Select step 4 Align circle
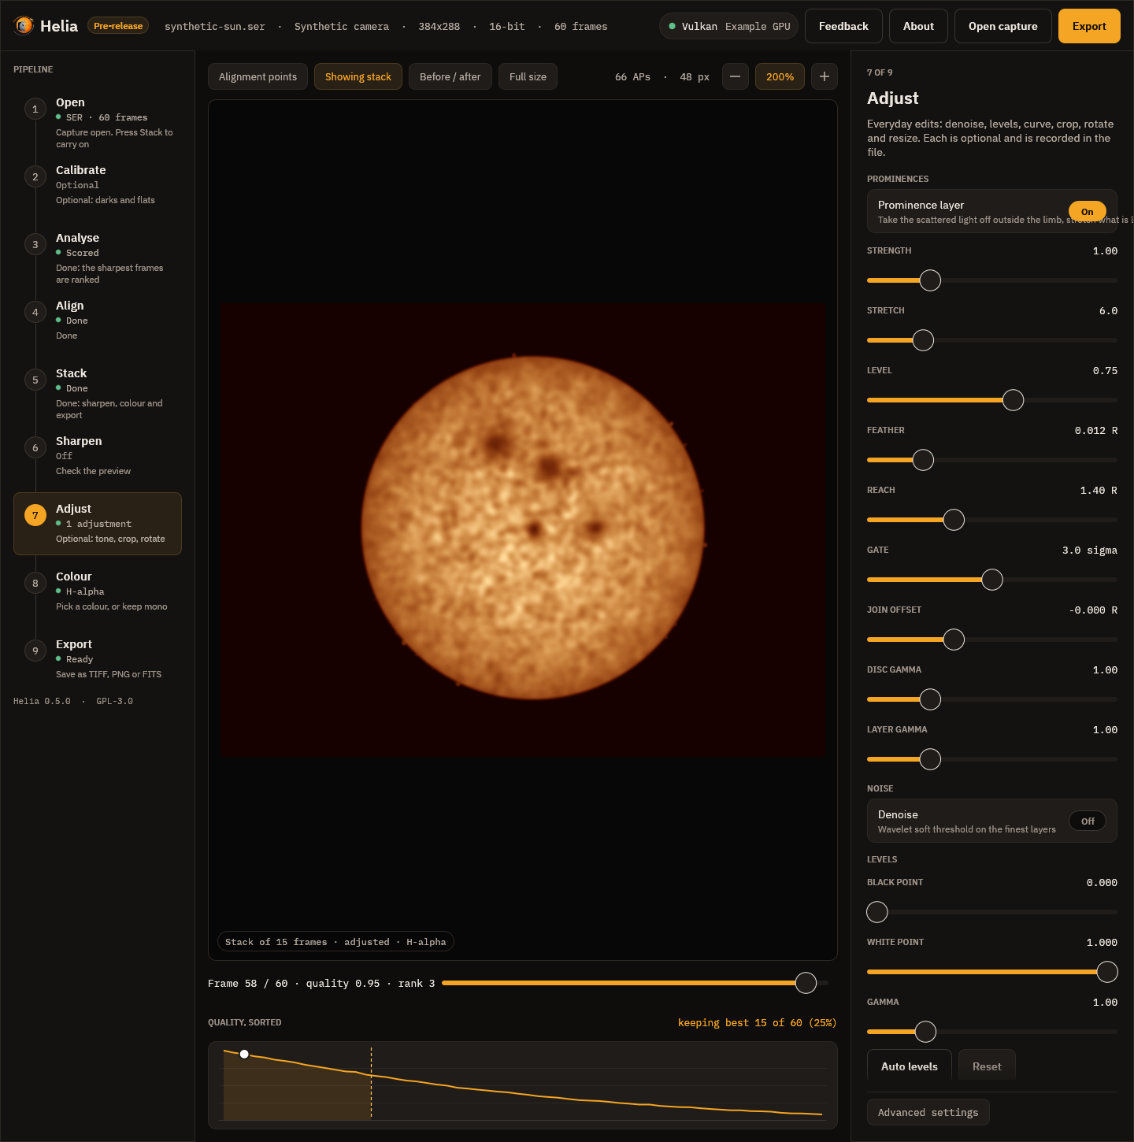 35,312
